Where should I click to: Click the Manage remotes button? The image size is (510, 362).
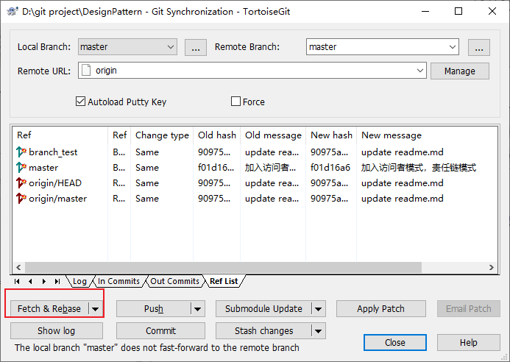459,71
